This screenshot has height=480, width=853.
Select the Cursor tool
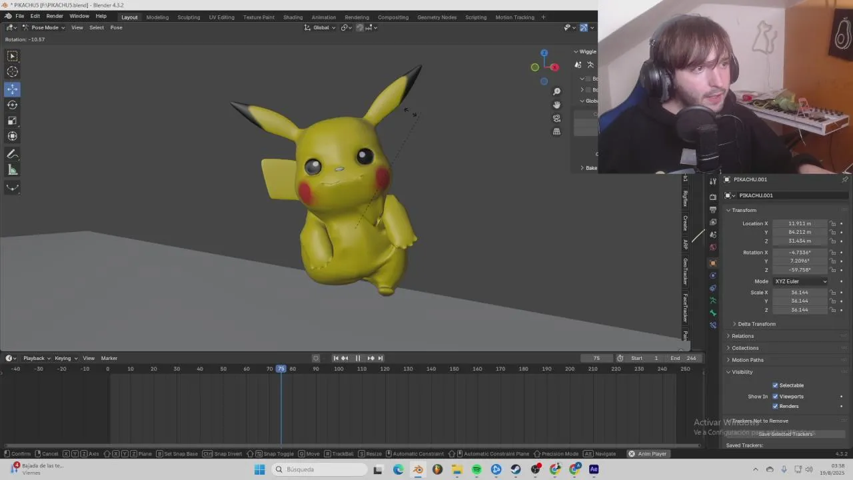click(12, 72)
